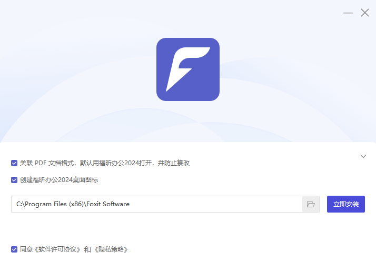Click 'Program Files' text in the path field
Screen dimensions: 376x262
tap(46, 204)
